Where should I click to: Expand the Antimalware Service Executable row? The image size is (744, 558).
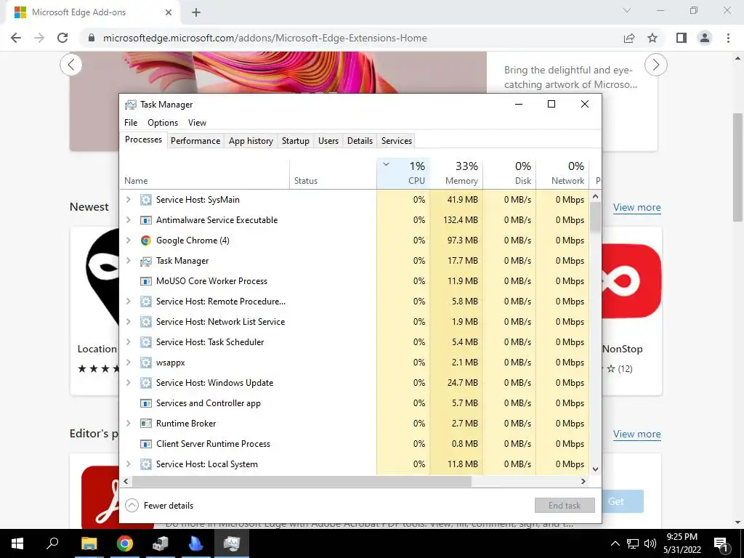pyautogui.click(x=128, y=220)
